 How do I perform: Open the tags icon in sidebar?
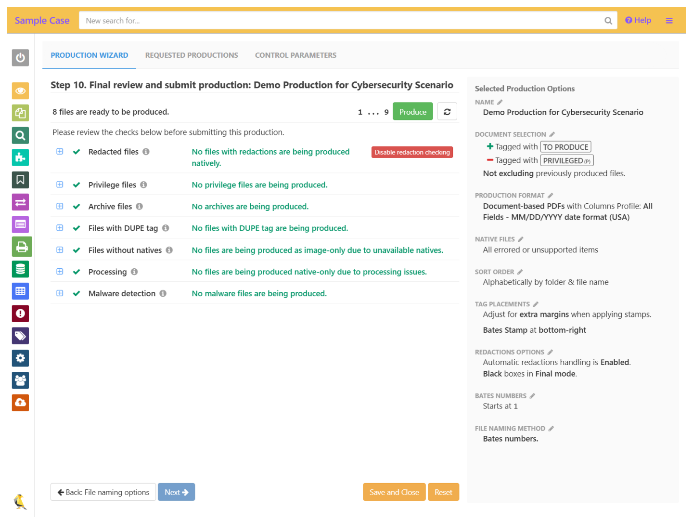(20, 336)
